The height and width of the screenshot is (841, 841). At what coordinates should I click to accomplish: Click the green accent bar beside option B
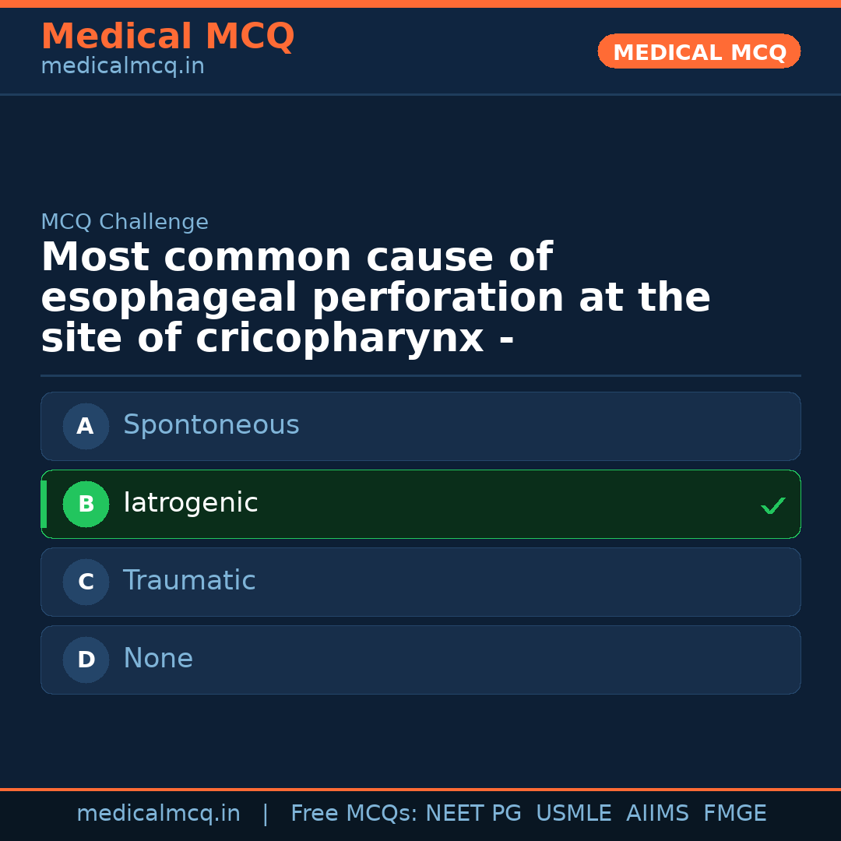coord(44,504)
